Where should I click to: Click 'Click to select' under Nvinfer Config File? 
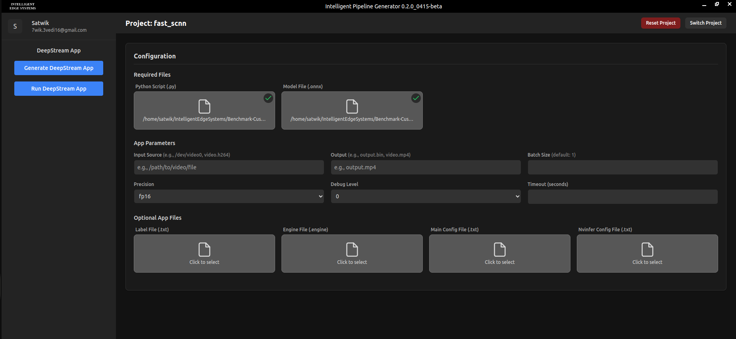click(x=647, y=262)
